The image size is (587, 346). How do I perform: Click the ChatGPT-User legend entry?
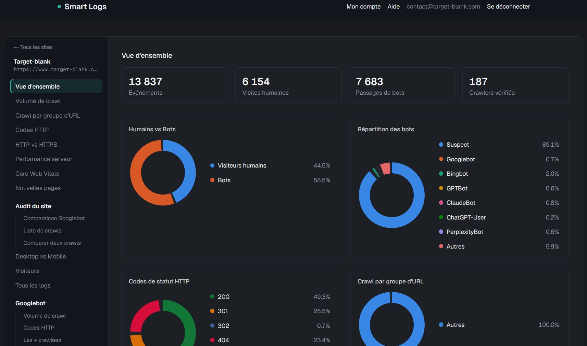[499, 217]
